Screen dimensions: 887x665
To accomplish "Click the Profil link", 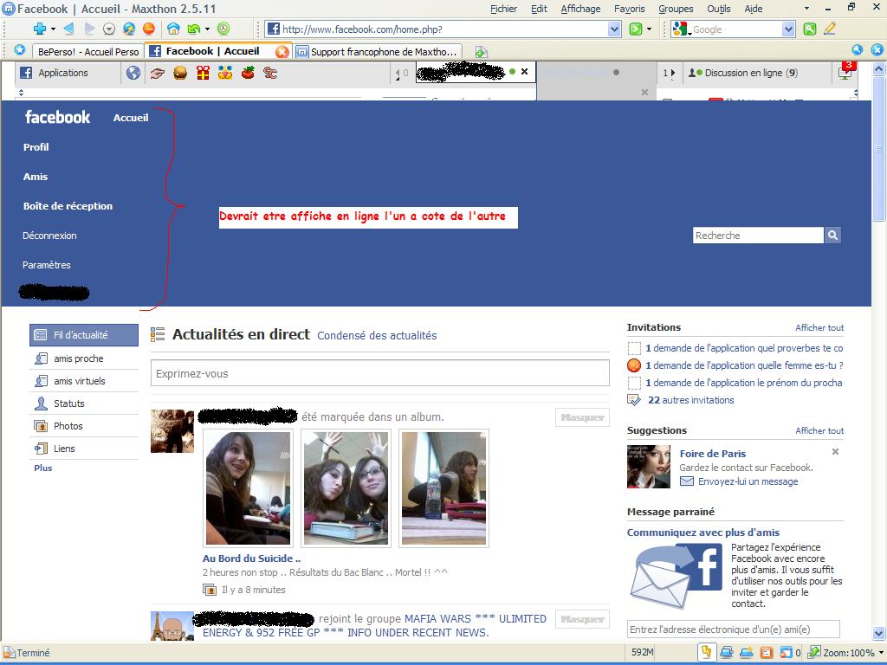I will pos(36,147).
